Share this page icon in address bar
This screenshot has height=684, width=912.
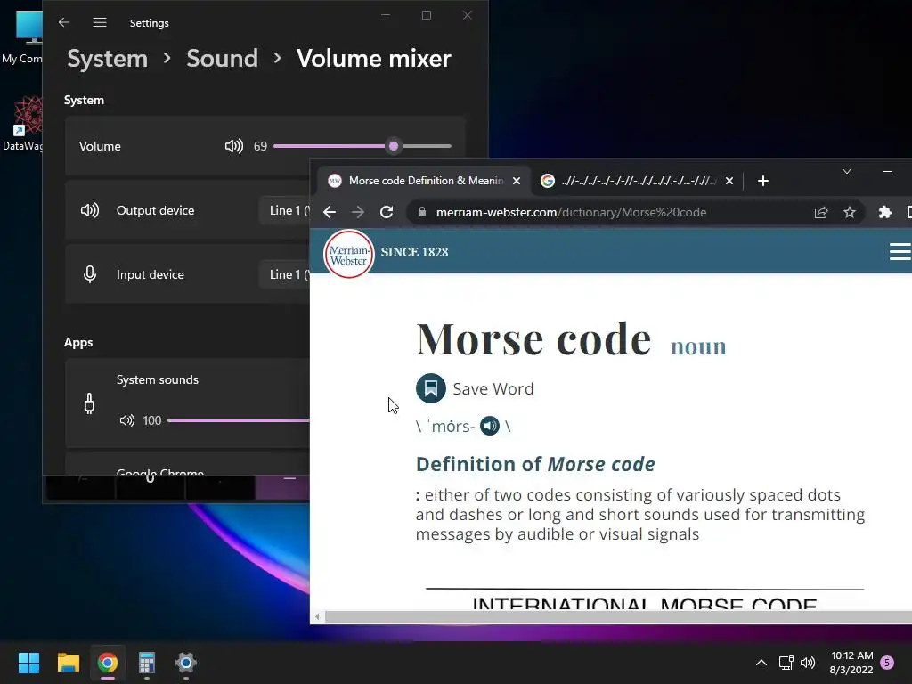pyautogui.click(x=821, y=212)
